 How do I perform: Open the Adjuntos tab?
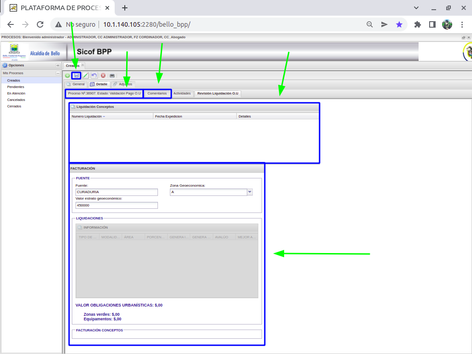(122, 84)
